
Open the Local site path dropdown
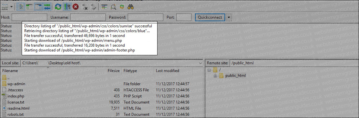[x=200, y=63]
